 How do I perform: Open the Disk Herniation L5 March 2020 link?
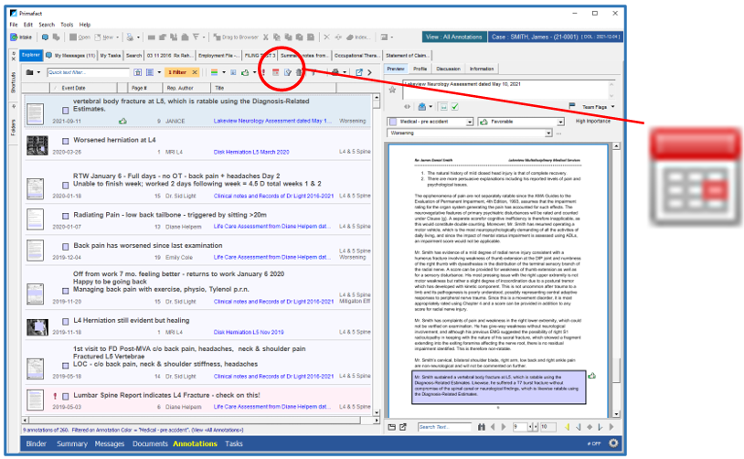[251, 152]
